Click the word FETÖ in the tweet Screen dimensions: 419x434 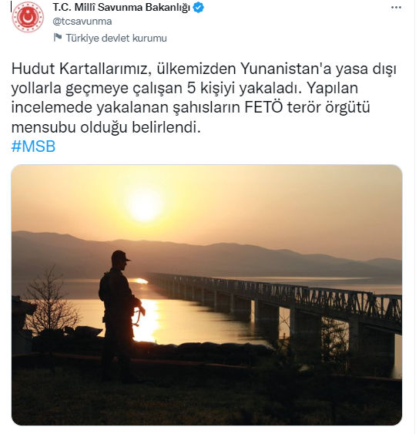coord(263,107)
